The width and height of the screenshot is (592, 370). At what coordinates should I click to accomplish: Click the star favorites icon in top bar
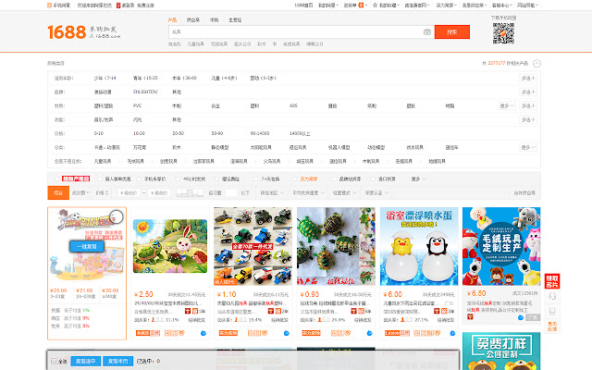pyautogui.click(x=375, y=6)
